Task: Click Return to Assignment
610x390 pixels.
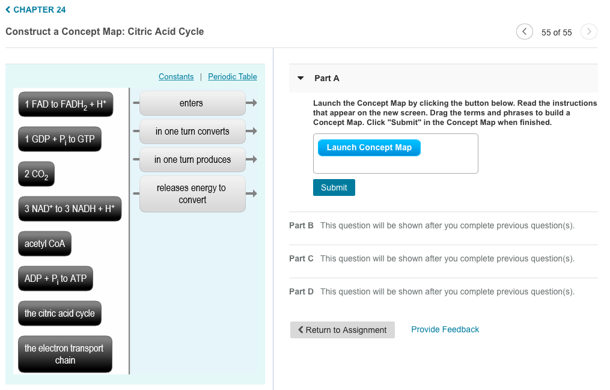Action: point(343,329)
